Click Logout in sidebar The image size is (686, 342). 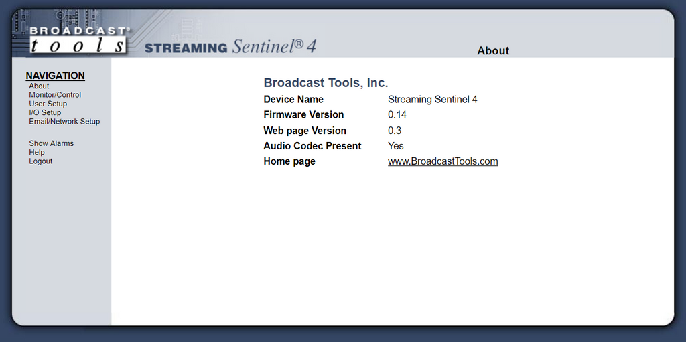41,161
